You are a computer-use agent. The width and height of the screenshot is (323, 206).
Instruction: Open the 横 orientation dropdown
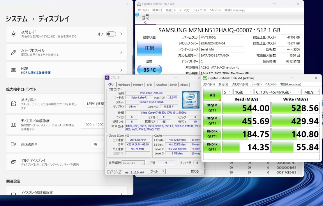click(x=98, y=144)
